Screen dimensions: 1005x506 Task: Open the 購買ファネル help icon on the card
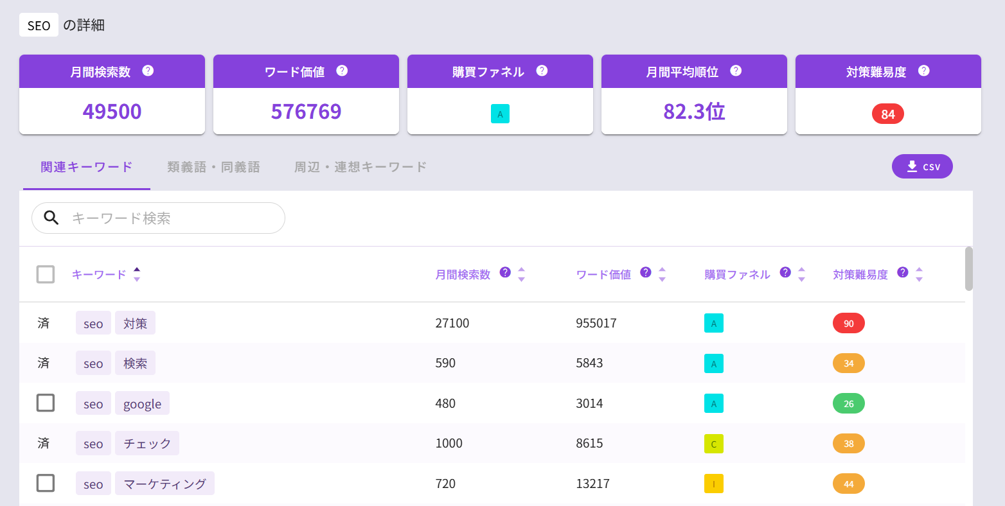(x=542, y=71)
